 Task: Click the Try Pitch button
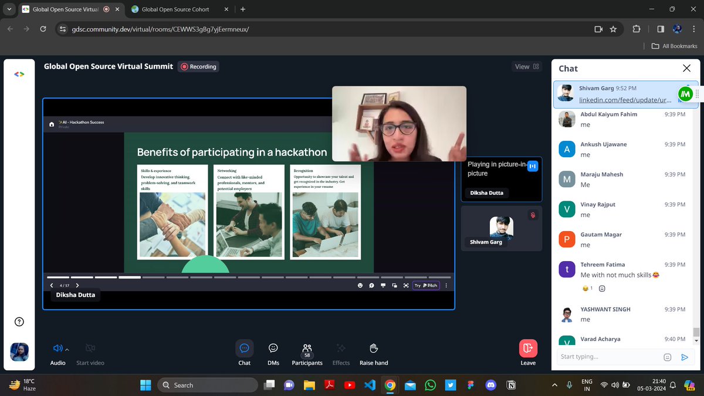point(426,286)
